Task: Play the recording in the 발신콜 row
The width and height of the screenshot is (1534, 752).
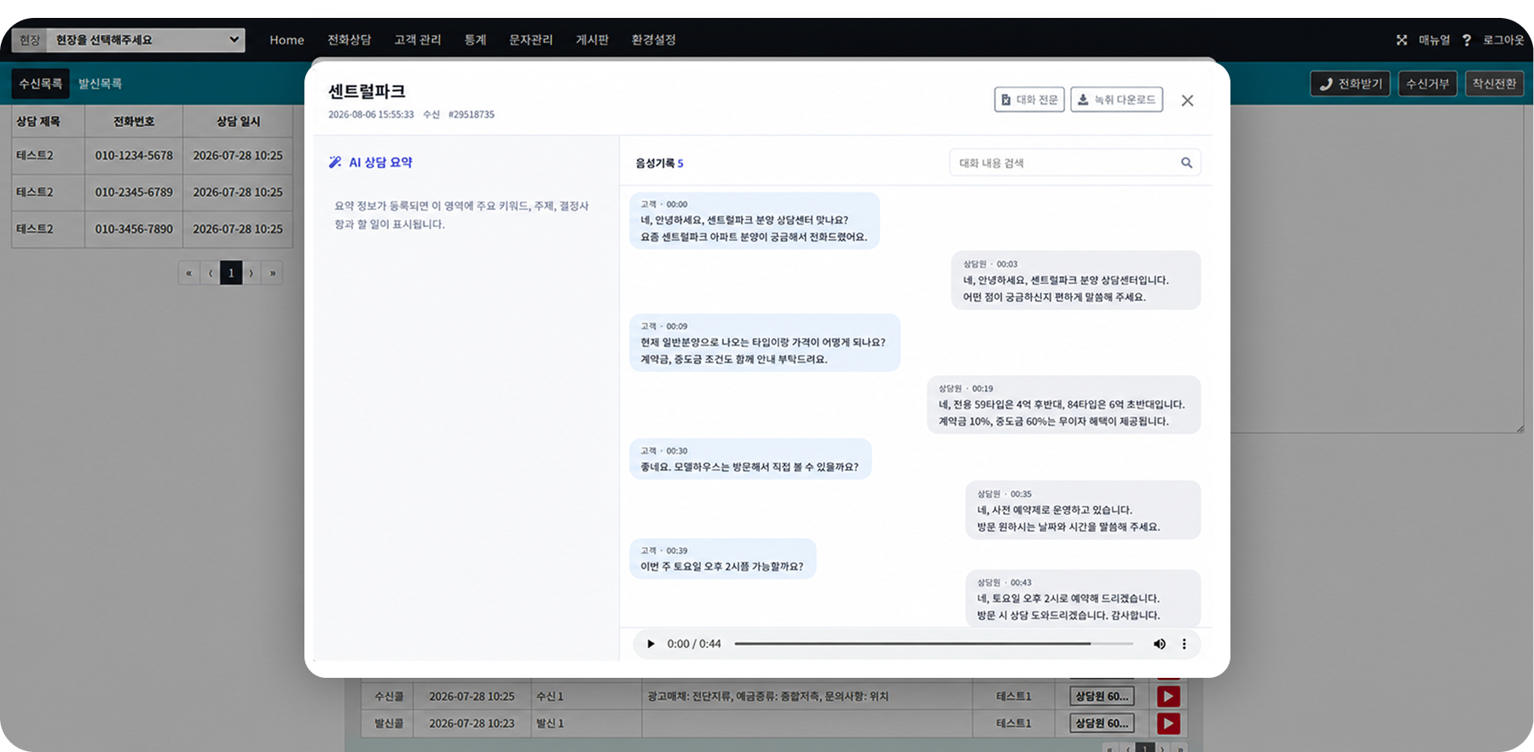Action: click(x=1168, y=724)
